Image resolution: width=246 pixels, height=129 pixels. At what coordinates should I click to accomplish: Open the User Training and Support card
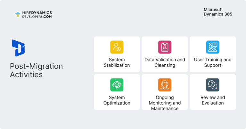[x=213, y=54]
